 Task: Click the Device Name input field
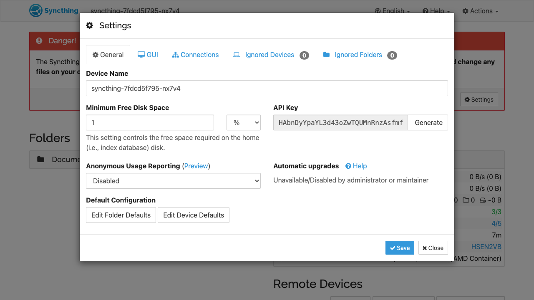[267, 88]
